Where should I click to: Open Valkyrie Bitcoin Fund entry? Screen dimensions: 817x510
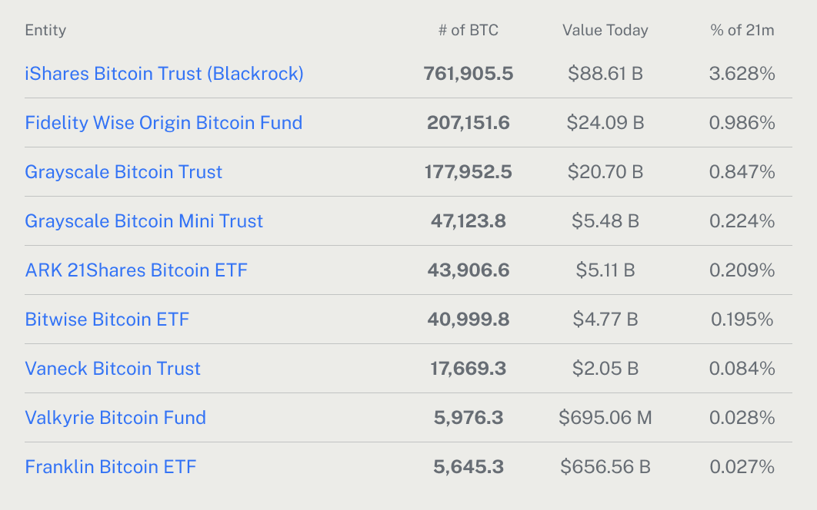115,418
